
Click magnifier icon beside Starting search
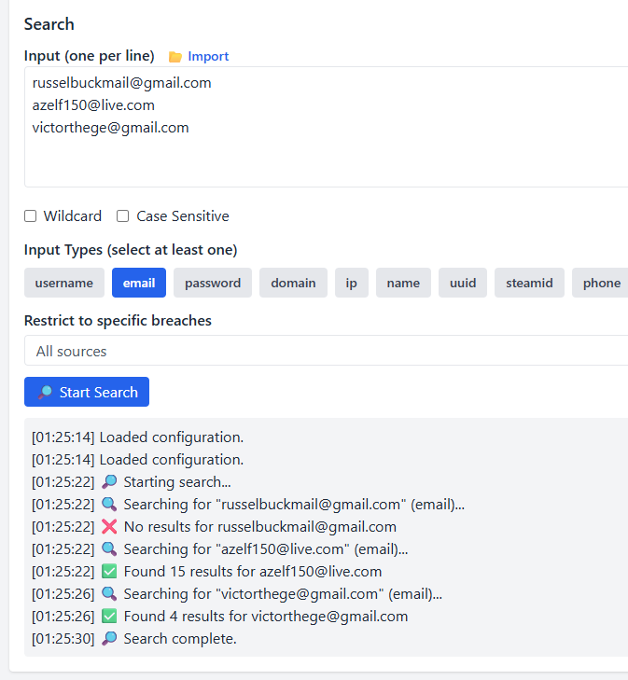tap(109, 482)
